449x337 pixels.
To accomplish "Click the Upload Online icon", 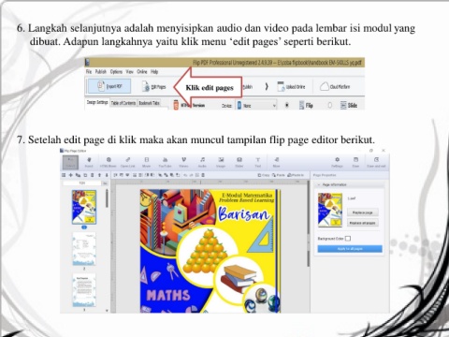I will (281, 86).
